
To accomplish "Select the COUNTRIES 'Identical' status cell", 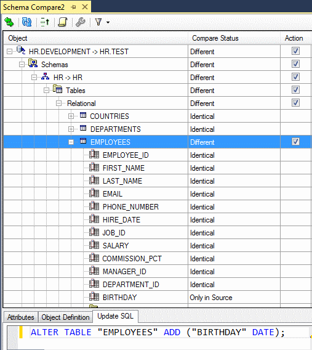I will pyautogui.click(x=234, y=116).
